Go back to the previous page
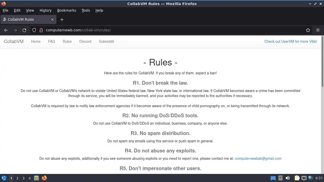 (x=6, y=30)
